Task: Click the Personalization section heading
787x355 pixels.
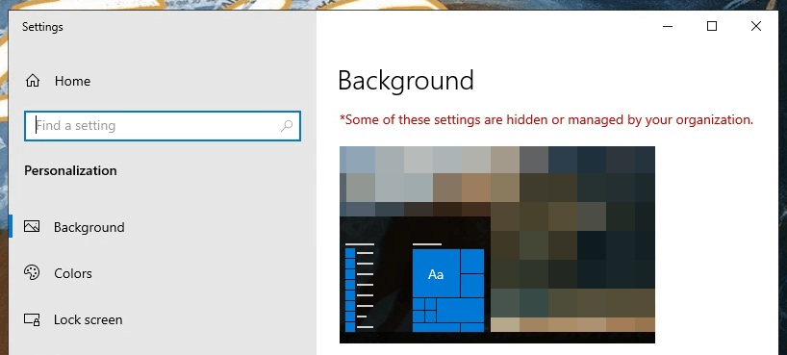Action: pos(70,170)
